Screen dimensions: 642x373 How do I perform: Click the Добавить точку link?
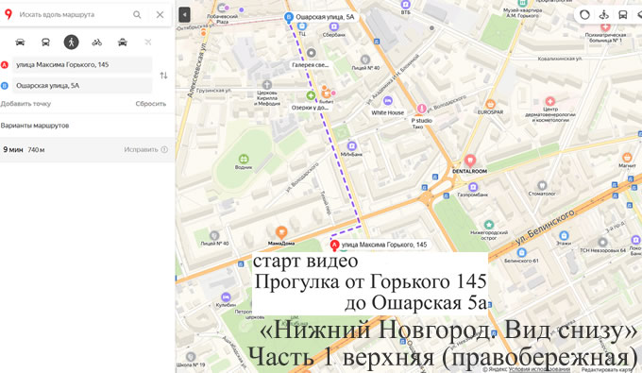pos(25,104)
